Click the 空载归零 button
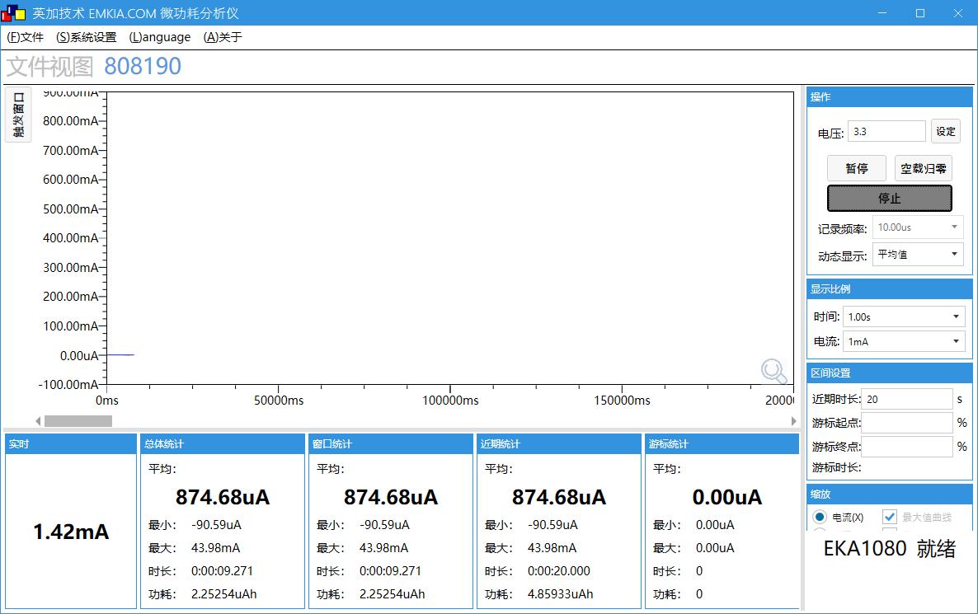 923,168
